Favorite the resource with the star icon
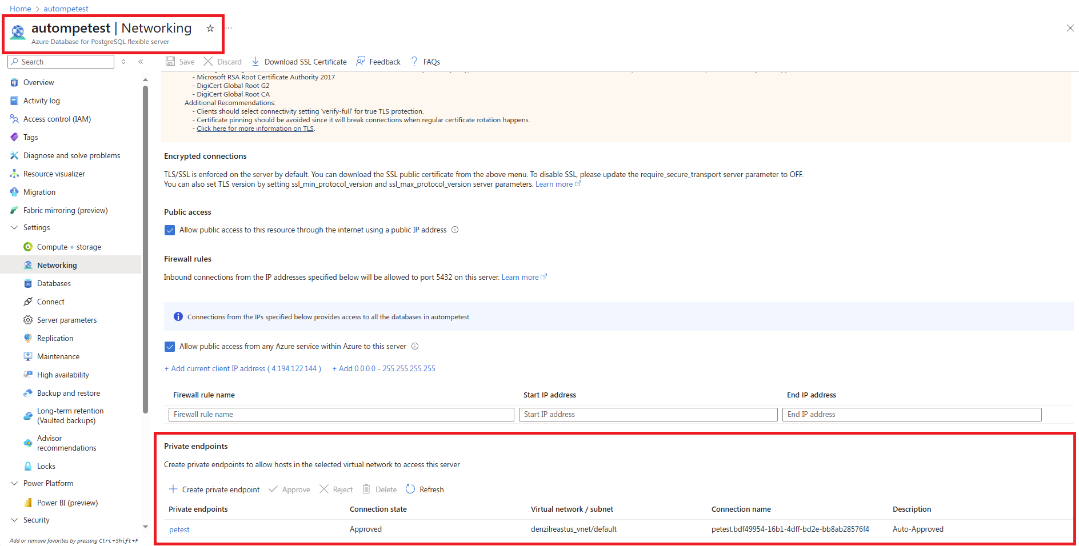This screenshot has width=1079, height=546. [x=210, y=28]
